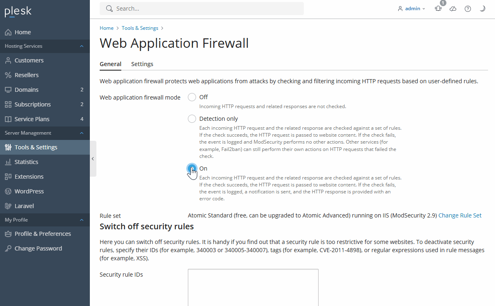Click the search magnifier icon
Image resolution: width=495 pixels, height=306 pixels.
click(x=109, y=9)
